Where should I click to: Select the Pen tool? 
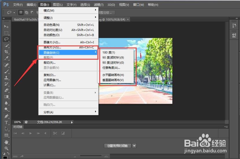6,116
